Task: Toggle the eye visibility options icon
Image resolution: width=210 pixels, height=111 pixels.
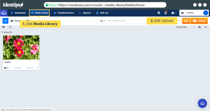Action: (x=206, y=27)
